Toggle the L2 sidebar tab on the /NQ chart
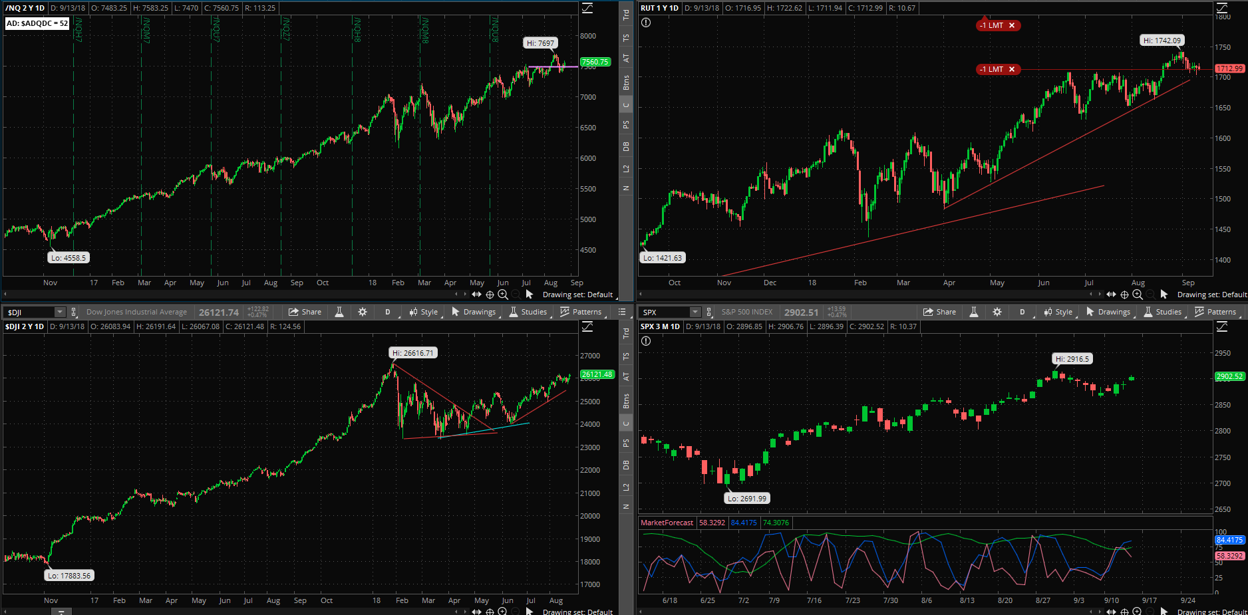This screenshot has height=615, width=1248. (x=626, y=168)
